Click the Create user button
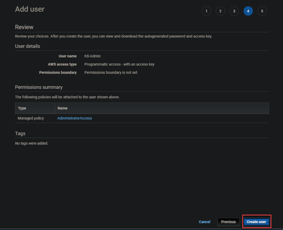The image size is (283, 230). tap(256, 222)
